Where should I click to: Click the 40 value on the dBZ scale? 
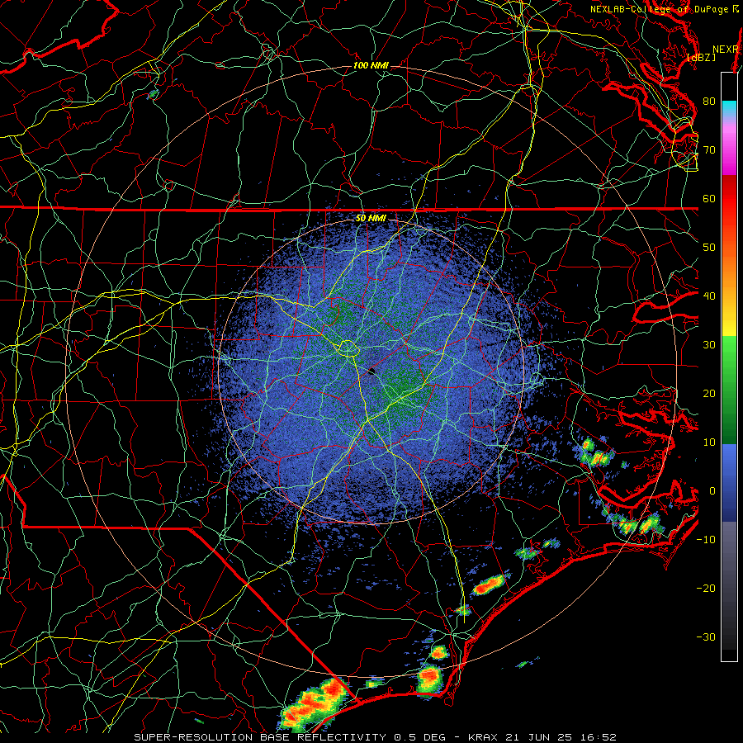point(709,296)
